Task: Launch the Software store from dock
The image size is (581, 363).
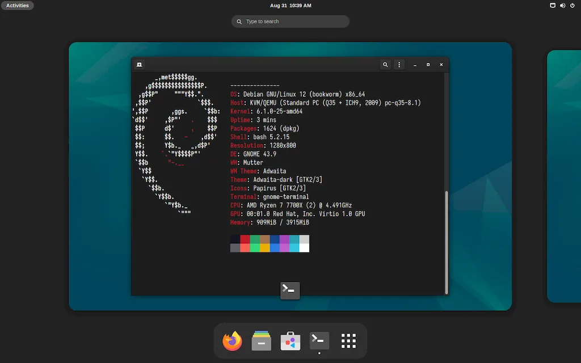Action: click(290, 341)
